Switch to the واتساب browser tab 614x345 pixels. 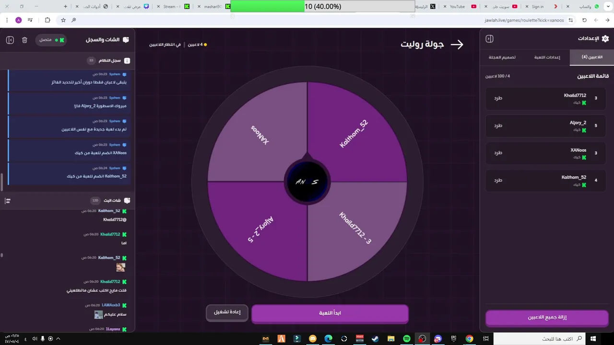585,6
